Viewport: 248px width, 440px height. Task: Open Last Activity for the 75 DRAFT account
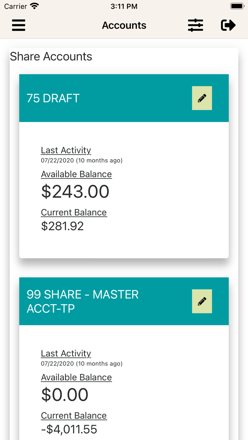[x=66, y=150]
